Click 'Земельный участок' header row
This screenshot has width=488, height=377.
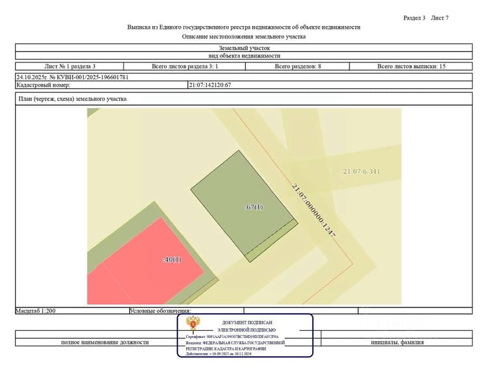(244, 48)
